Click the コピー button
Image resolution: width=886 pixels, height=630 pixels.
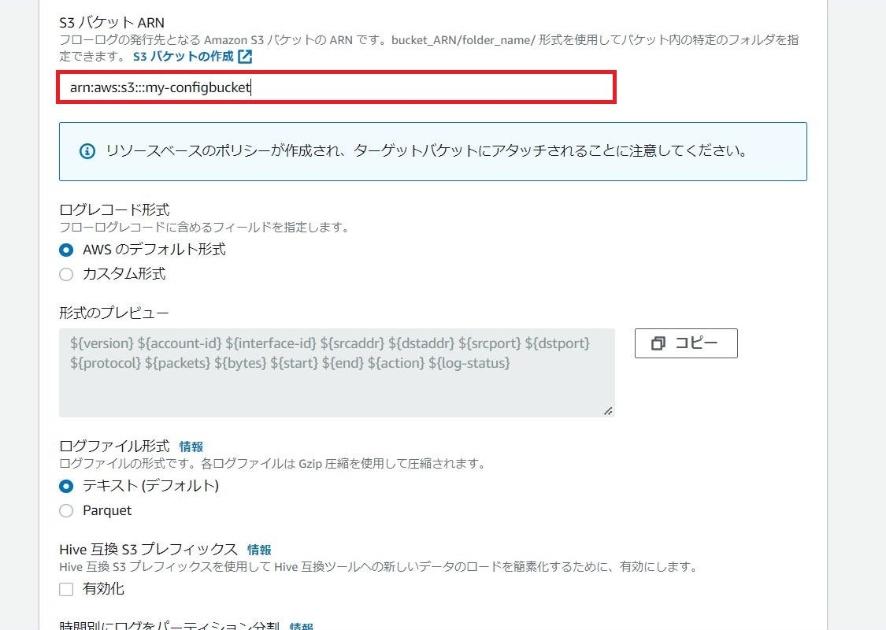pyautogui.click(x=686, y=343)
